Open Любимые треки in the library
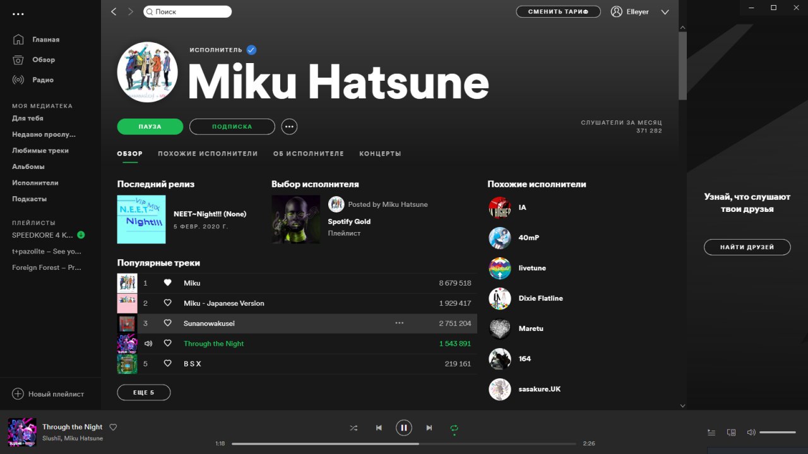The width and height of the screenshot is (808, 454). point(40,151)
